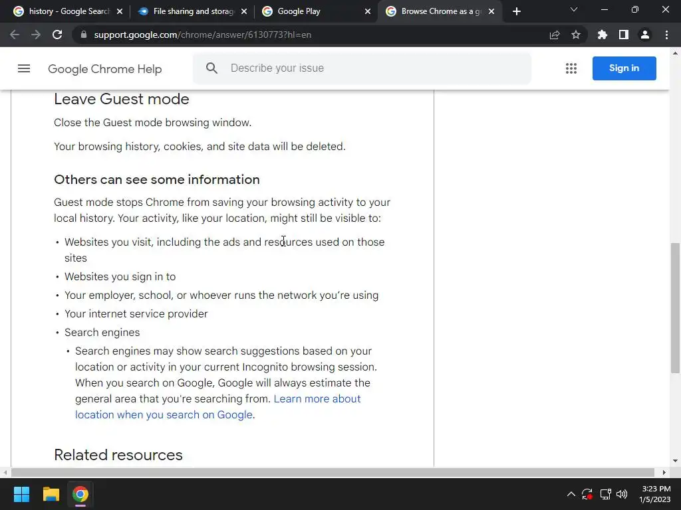Open the Extensions puzzle icon
Image resolution: width=681 pixels, height=510 pixels.
click(603, 35)
